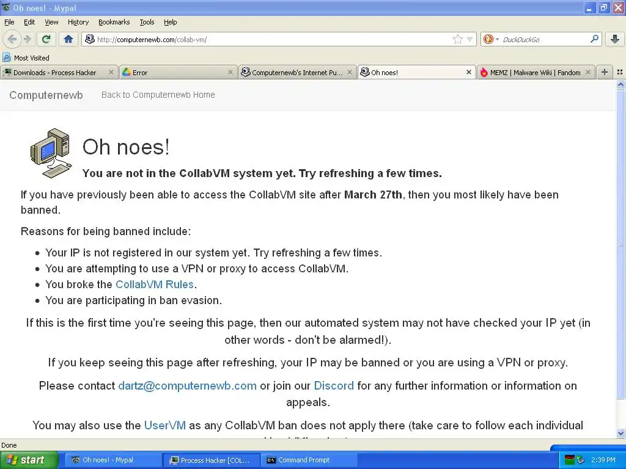Switch to Command Prompt taskbar button
The height and width of the screenshot is (469, 626).
point(309,460)
